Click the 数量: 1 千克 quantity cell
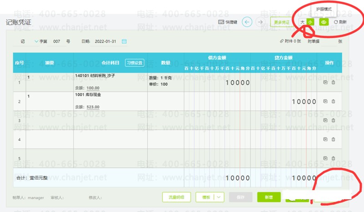364x212 pixels. point(160,78)
